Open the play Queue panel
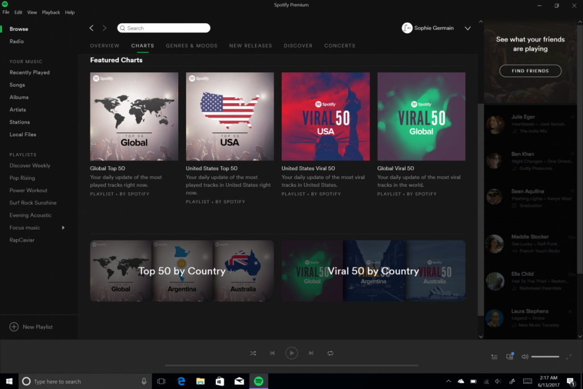 click(x=494, y=356)
